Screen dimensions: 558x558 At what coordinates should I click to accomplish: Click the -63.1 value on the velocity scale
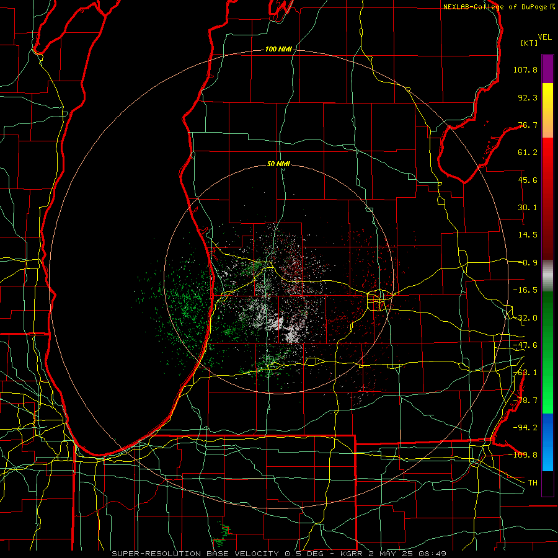click(x=525, y=373)
